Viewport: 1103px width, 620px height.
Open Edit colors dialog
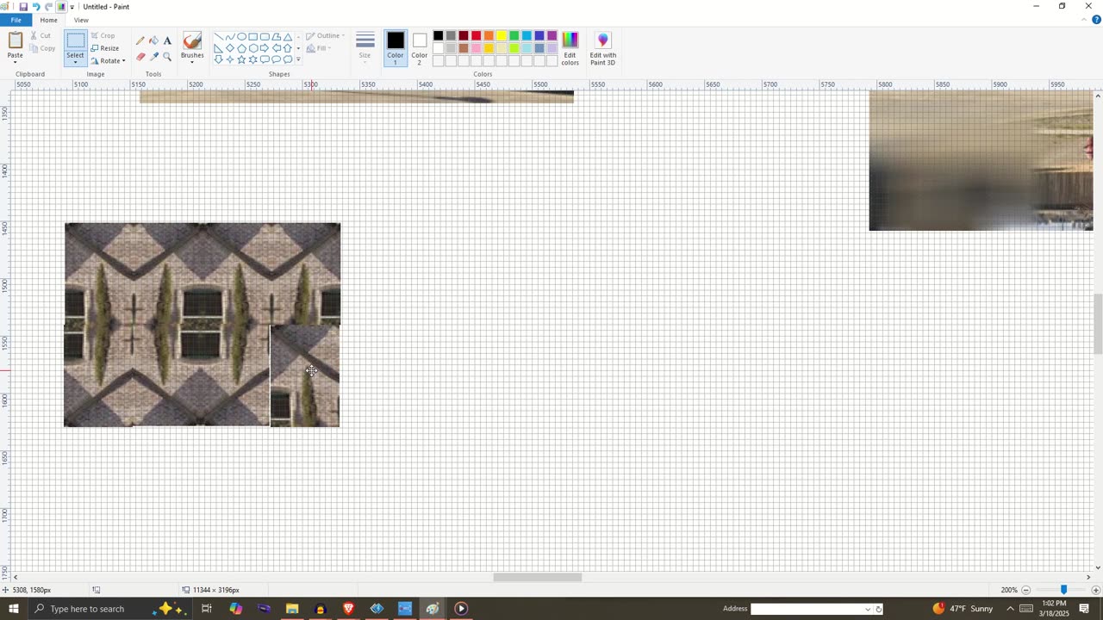coord(570,49)
